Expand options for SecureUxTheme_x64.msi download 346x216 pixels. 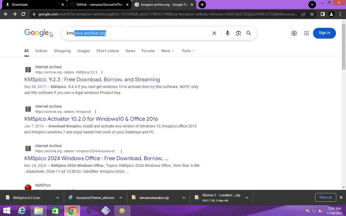(x=121, y=198)
